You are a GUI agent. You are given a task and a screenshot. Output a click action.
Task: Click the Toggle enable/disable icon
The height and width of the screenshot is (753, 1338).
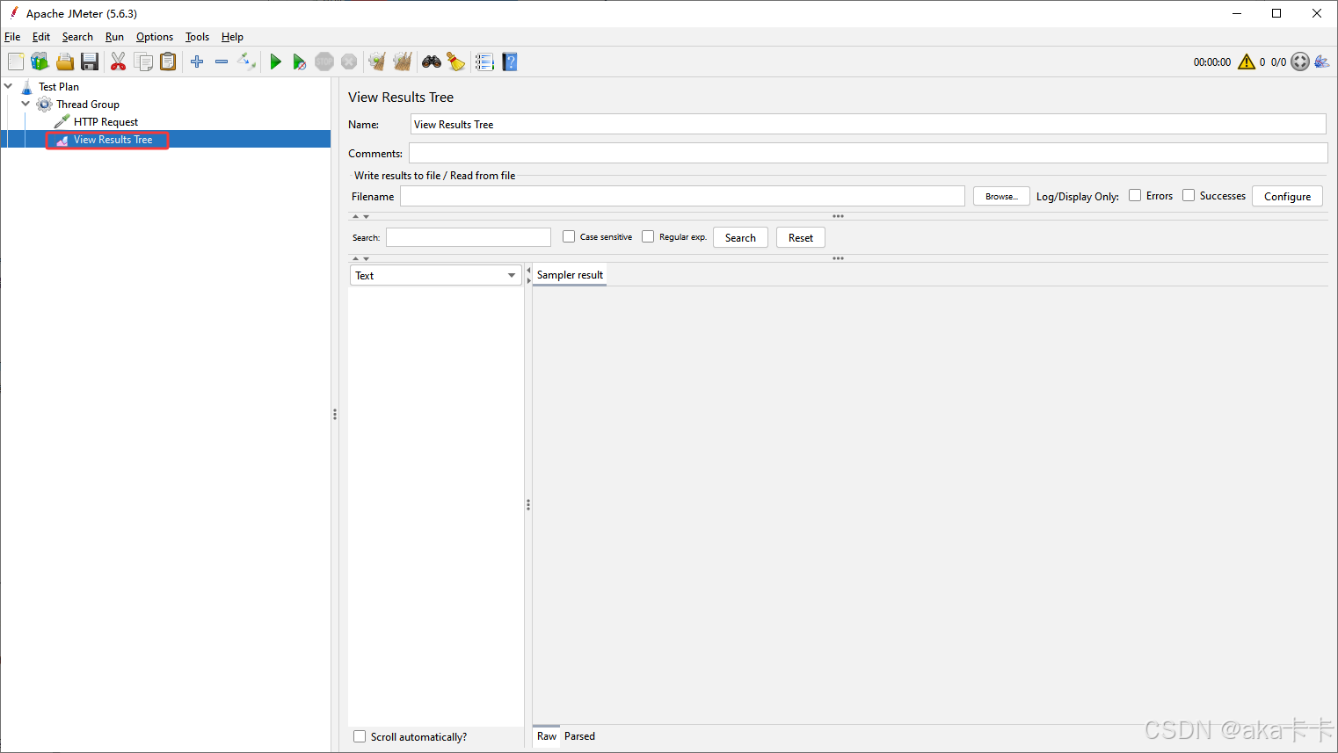pos(247,62)
